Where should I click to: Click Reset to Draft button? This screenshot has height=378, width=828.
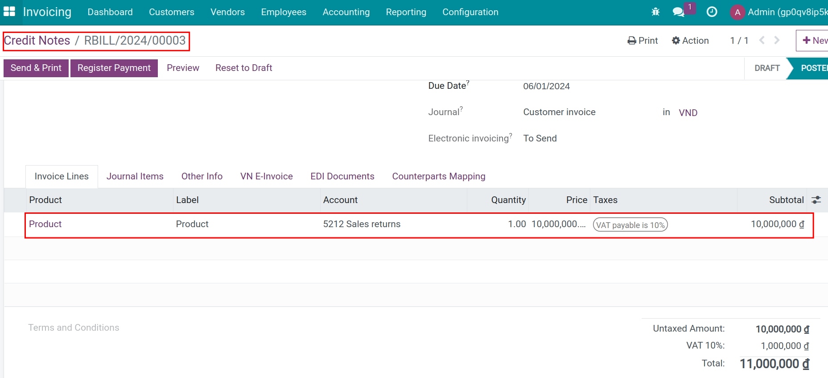point(244,68)
